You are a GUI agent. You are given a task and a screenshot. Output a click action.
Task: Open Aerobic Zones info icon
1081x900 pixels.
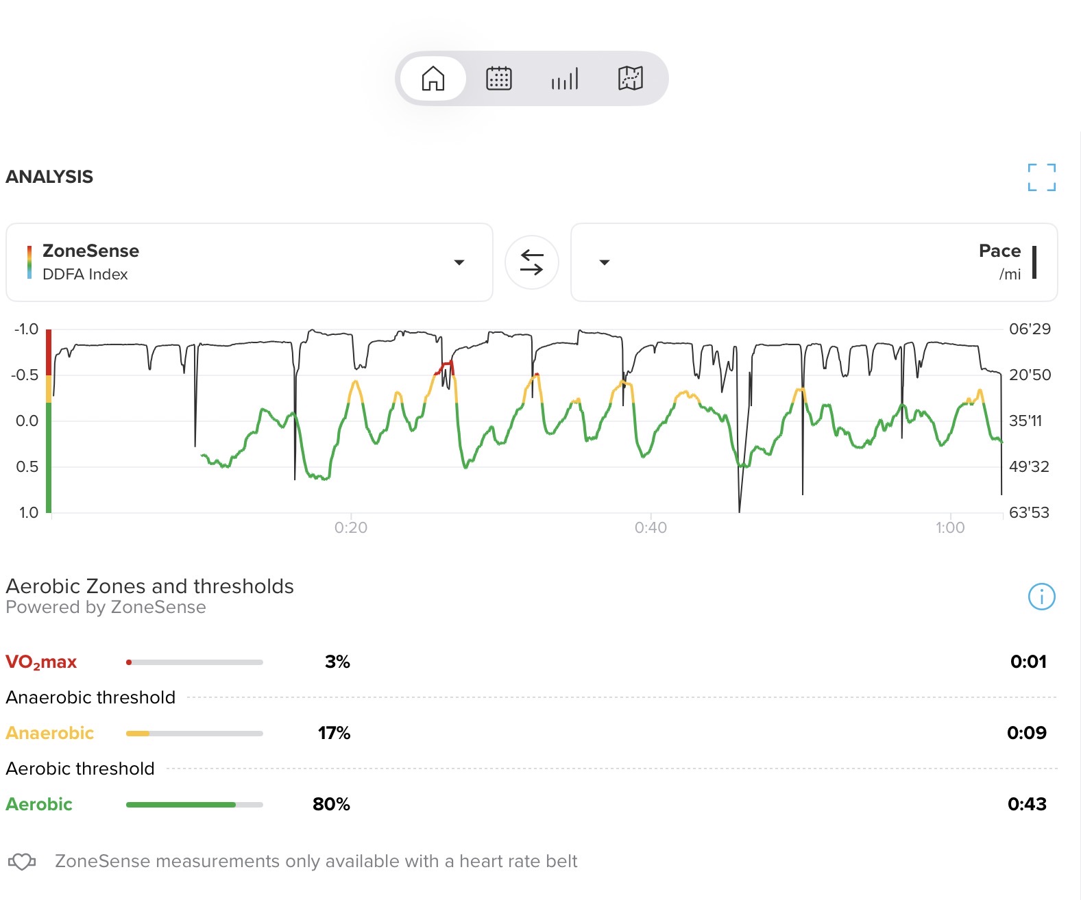(x=1041, y=596)
